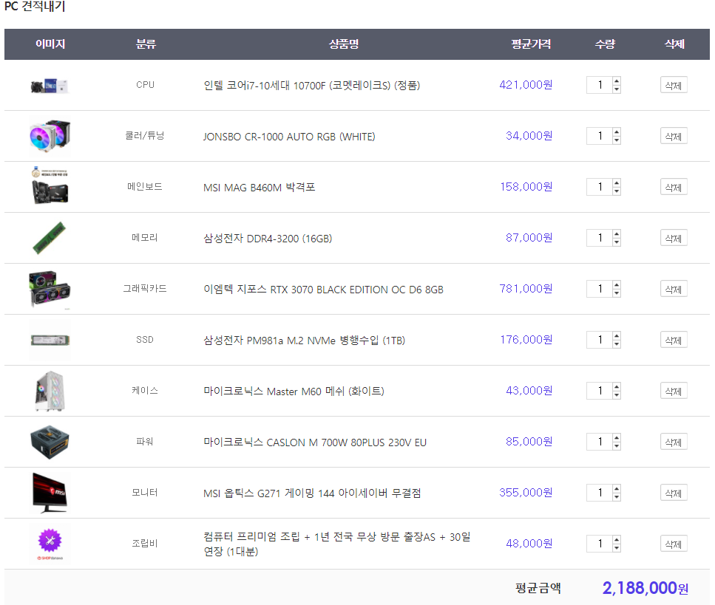Click the Samsung PM981a SSD image
Screen dimensions: 715x605
click(x=50, y=340)
